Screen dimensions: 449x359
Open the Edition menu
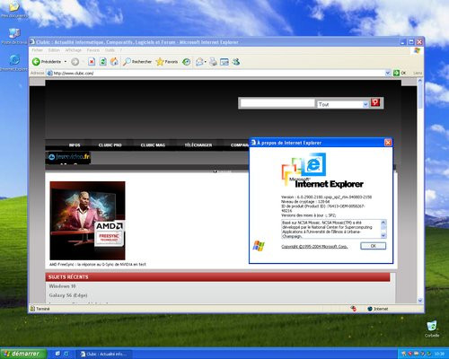pyautogui.click(x=54, y=50)
